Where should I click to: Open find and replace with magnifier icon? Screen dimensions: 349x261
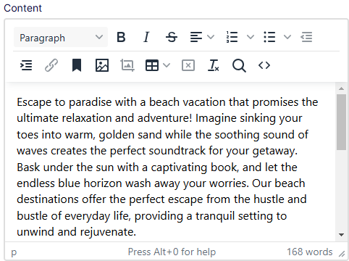click(x=239, y=65)
